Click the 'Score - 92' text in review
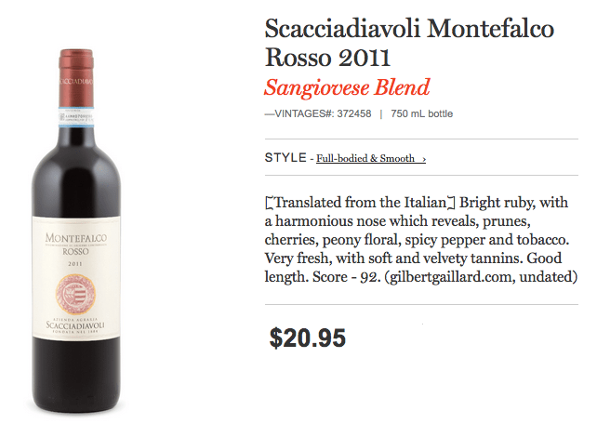597x424 pixels. (346, 277)
